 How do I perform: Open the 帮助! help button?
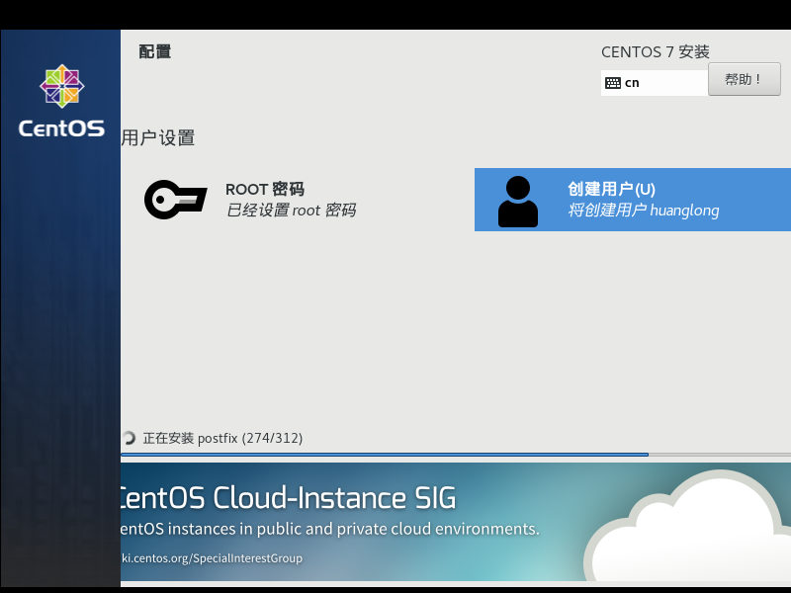pos(745,79)
